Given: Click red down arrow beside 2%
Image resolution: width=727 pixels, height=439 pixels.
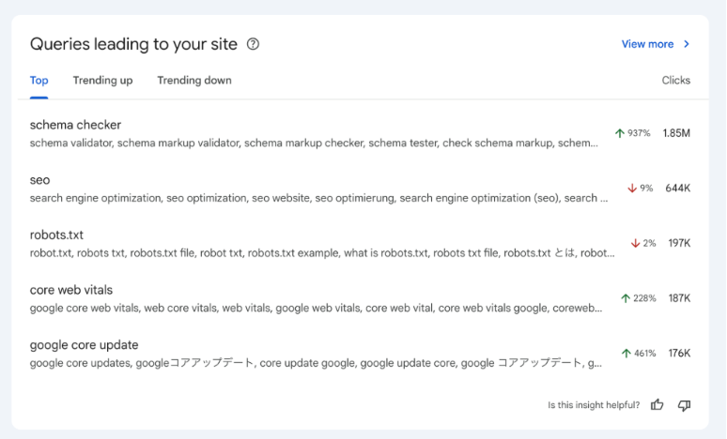Looking at the screenshot, I should 636,243.
